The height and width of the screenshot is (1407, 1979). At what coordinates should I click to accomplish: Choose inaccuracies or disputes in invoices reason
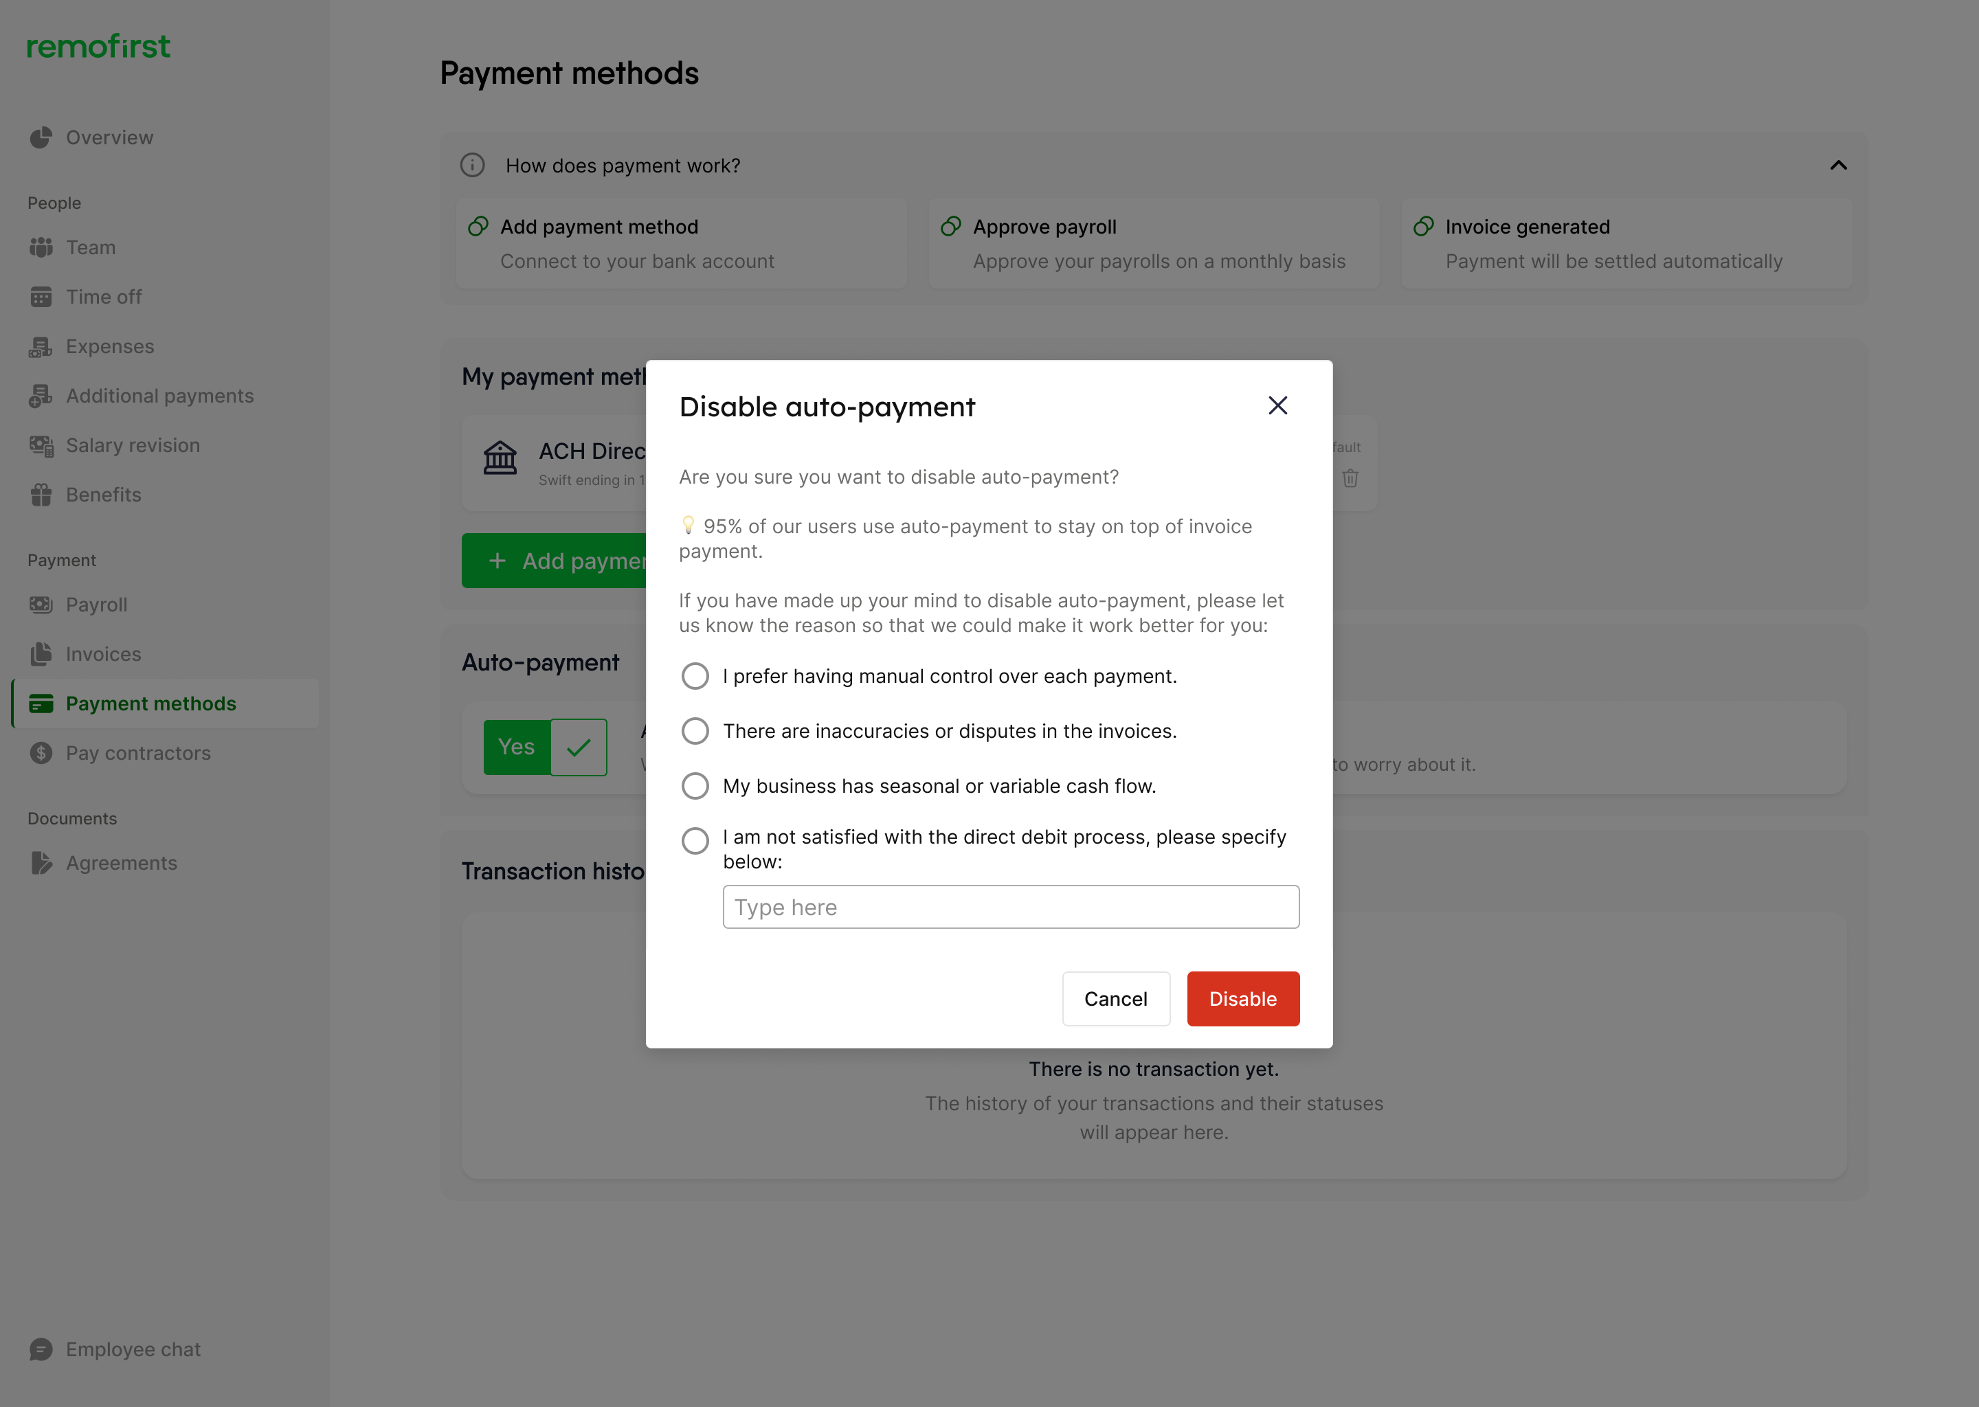pos(695,731)
